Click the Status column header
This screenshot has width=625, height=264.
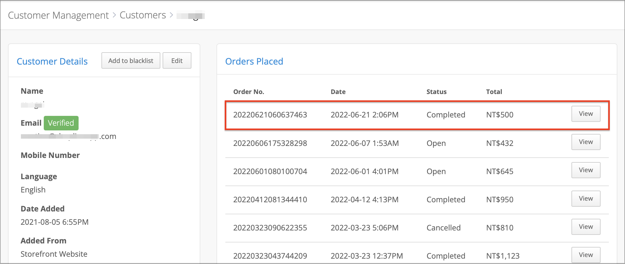coord(436,92)
